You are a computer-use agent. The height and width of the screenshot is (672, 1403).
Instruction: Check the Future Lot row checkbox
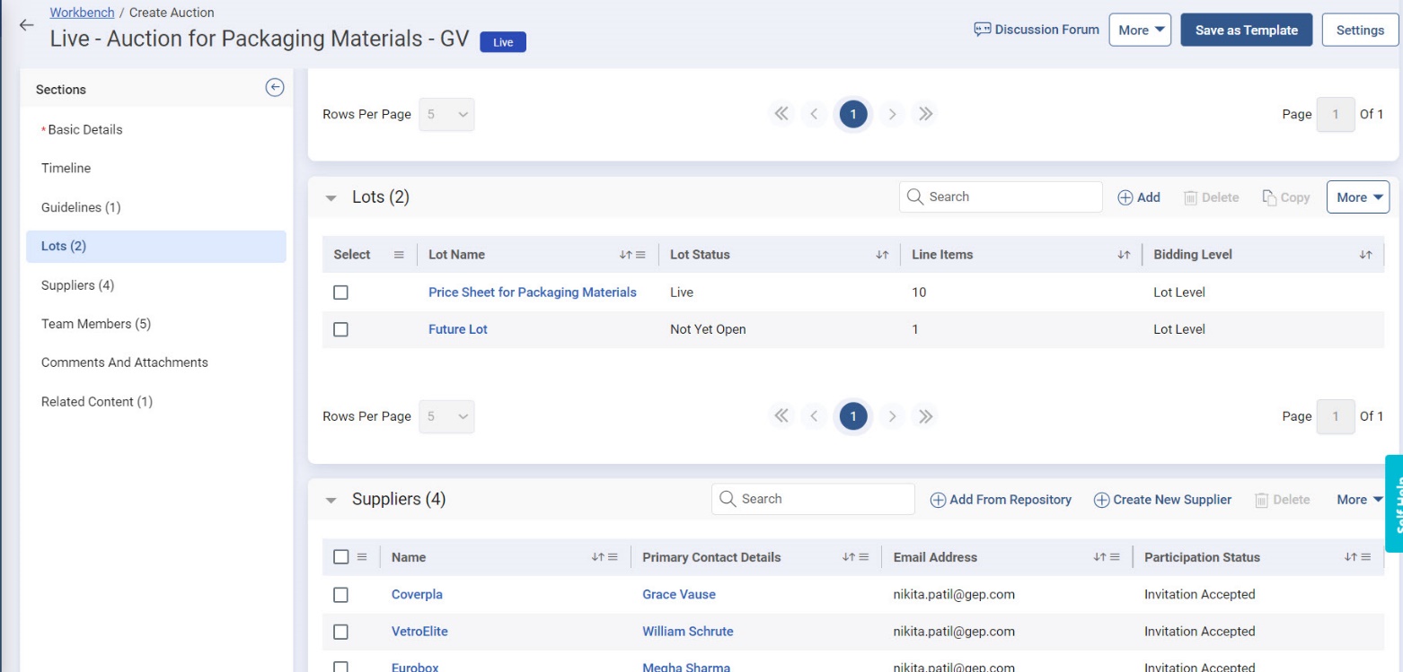(x=340, y=329)
